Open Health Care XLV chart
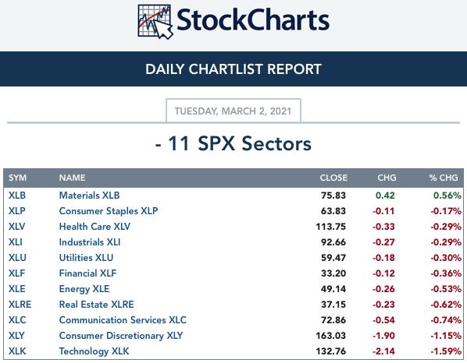This screenshot has width=467, height=363. (x=94, y=227)
